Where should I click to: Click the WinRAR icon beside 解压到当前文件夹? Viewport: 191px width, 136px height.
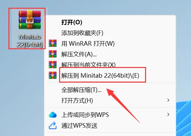(53, 64)
